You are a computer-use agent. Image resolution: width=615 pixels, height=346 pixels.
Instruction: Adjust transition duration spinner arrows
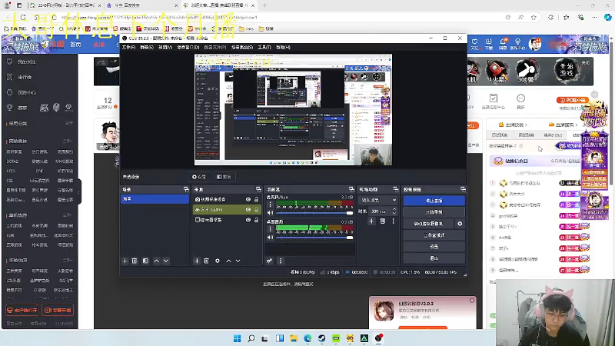click(x=394, y=211)
